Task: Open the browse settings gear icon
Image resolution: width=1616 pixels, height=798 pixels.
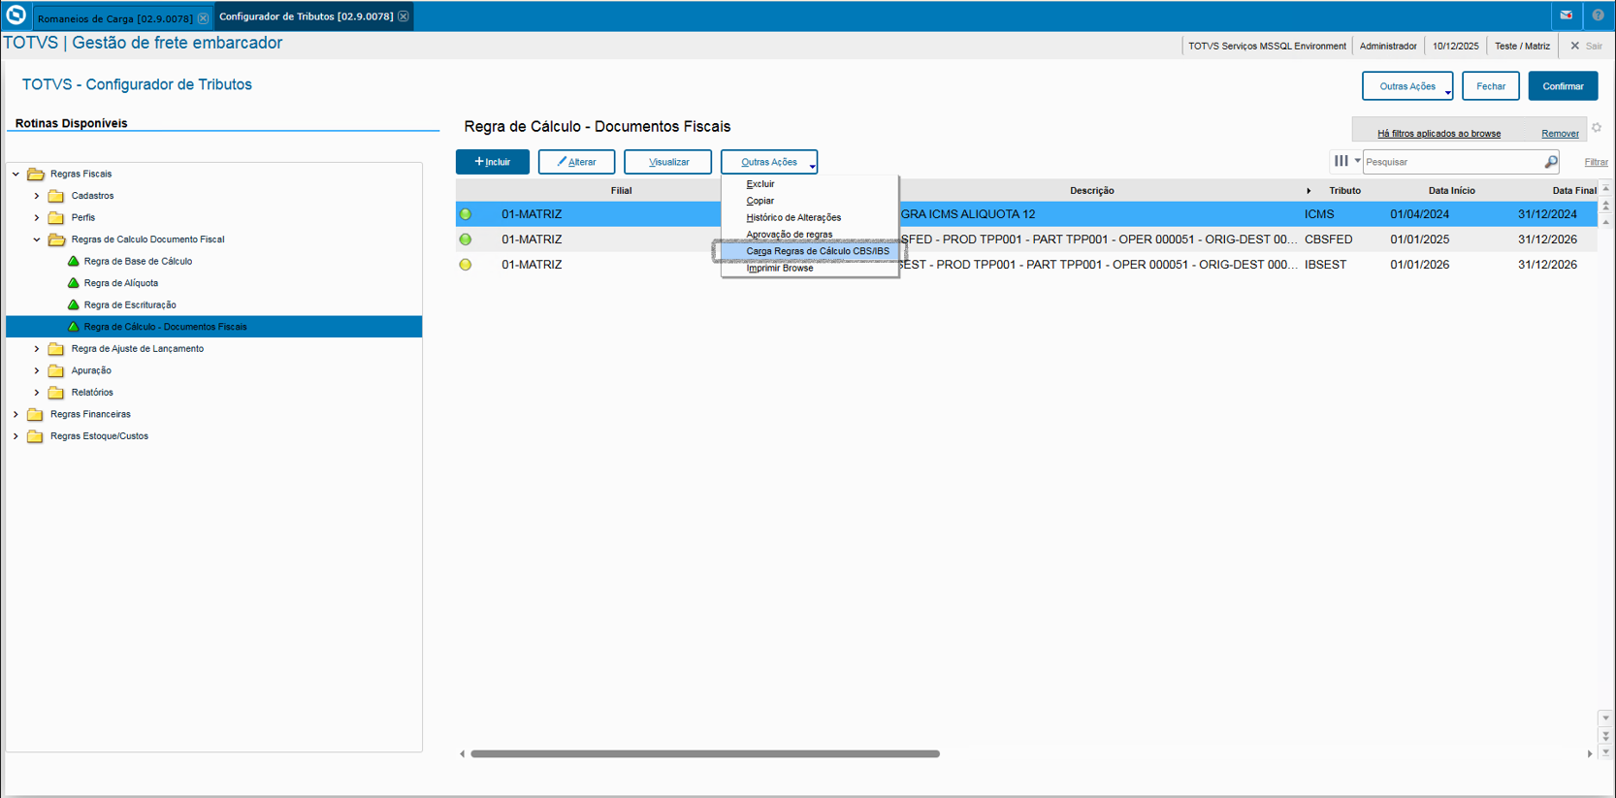Action: [1597, 128]
